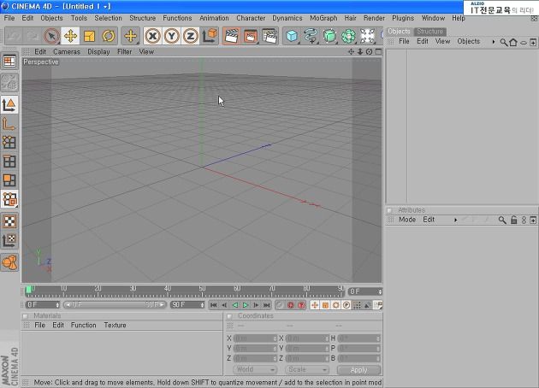Image resolution: width=539 pixels, height=388 pixels.
Task: Open the Array modeling objects icon
Action: [x=348, y=36]
